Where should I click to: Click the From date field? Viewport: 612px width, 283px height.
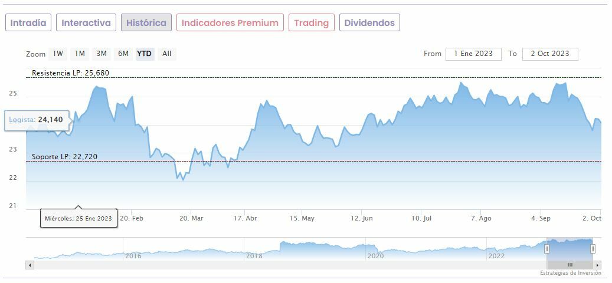click(x=473, y=54)
